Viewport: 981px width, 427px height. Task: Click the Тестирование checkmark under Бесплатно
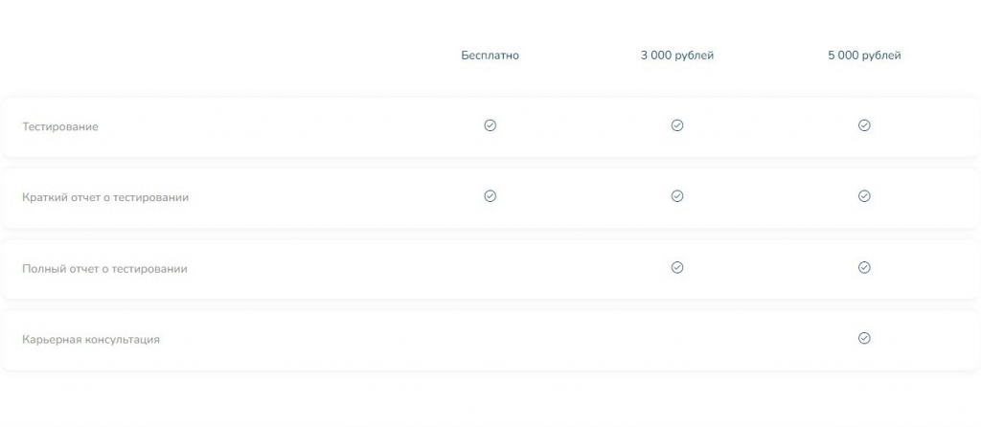pyautogui.click(x=490, y=125)
